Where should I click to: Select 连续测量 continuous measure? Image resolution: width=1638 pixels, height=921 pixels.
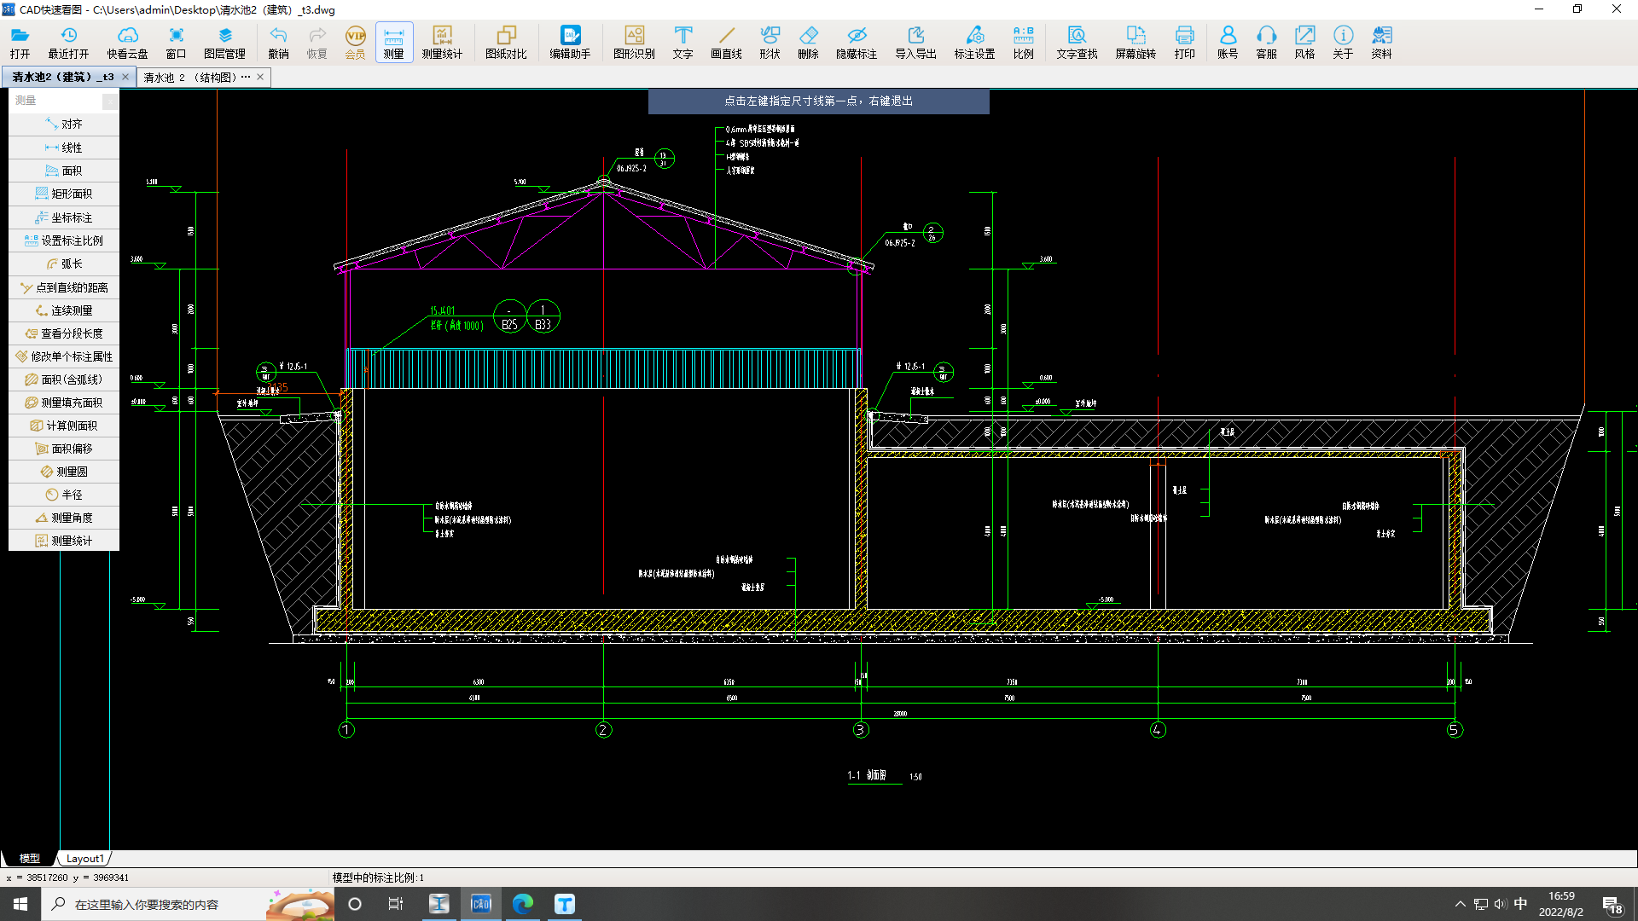pos(64,310)
